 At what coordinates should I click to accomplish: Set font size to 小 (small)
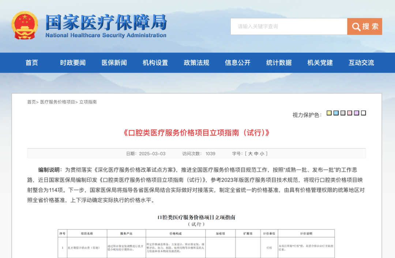point(262,154)
